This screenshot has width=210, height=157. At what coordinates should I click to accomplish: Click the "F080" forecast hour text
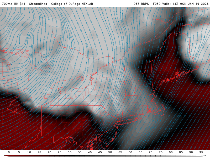[156, 4]
